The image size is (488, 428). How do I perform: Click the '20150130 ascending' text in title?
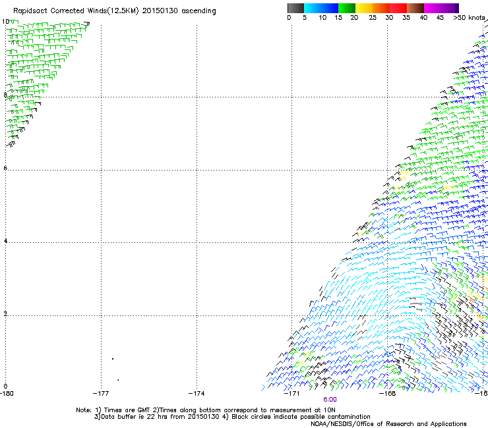point(179,11)
